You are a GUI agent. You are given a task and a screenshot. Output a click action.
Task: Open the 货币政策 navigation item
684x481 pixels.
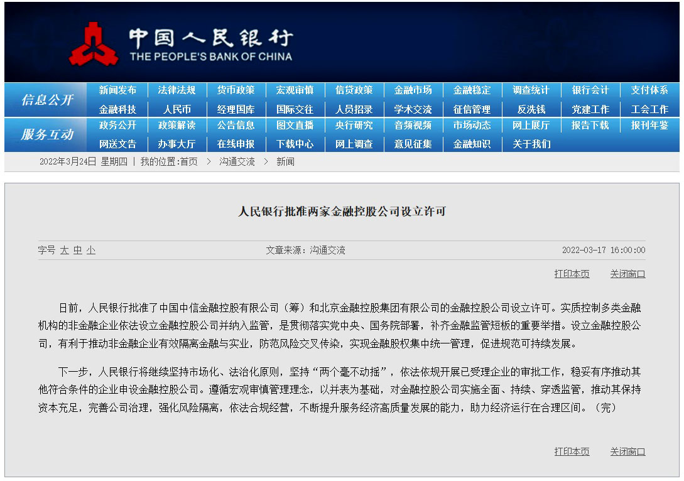click(236, 90)
